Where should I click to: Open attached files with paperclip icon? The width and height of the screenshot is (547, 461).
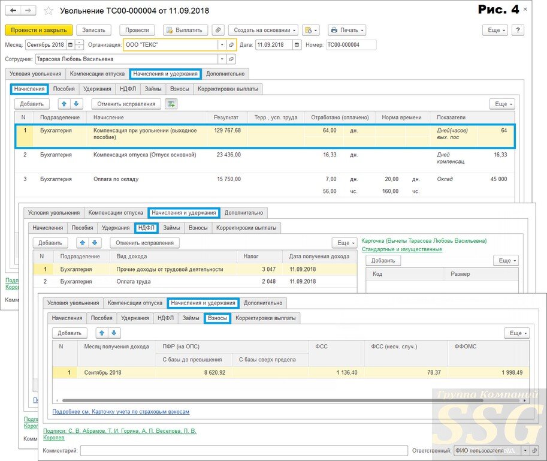[218, 30]
